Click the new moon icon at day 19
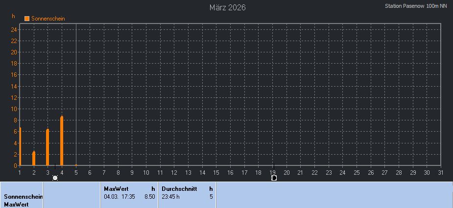This screenshot has height=208, width=453. 274,178
